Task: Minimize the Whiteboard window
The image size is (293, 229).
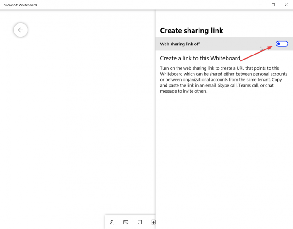Action: coord(260,5)
